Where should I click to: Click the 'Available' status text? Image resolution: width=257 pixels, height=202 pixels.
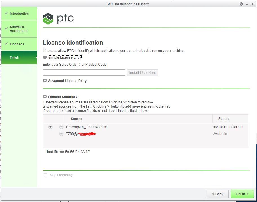(220, 134)
